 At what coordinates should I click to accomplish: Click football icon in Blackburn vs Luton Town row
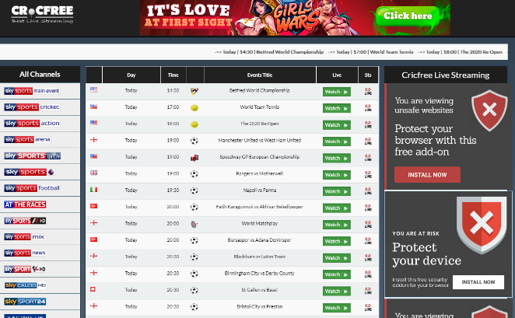click(x=194, y=257)
